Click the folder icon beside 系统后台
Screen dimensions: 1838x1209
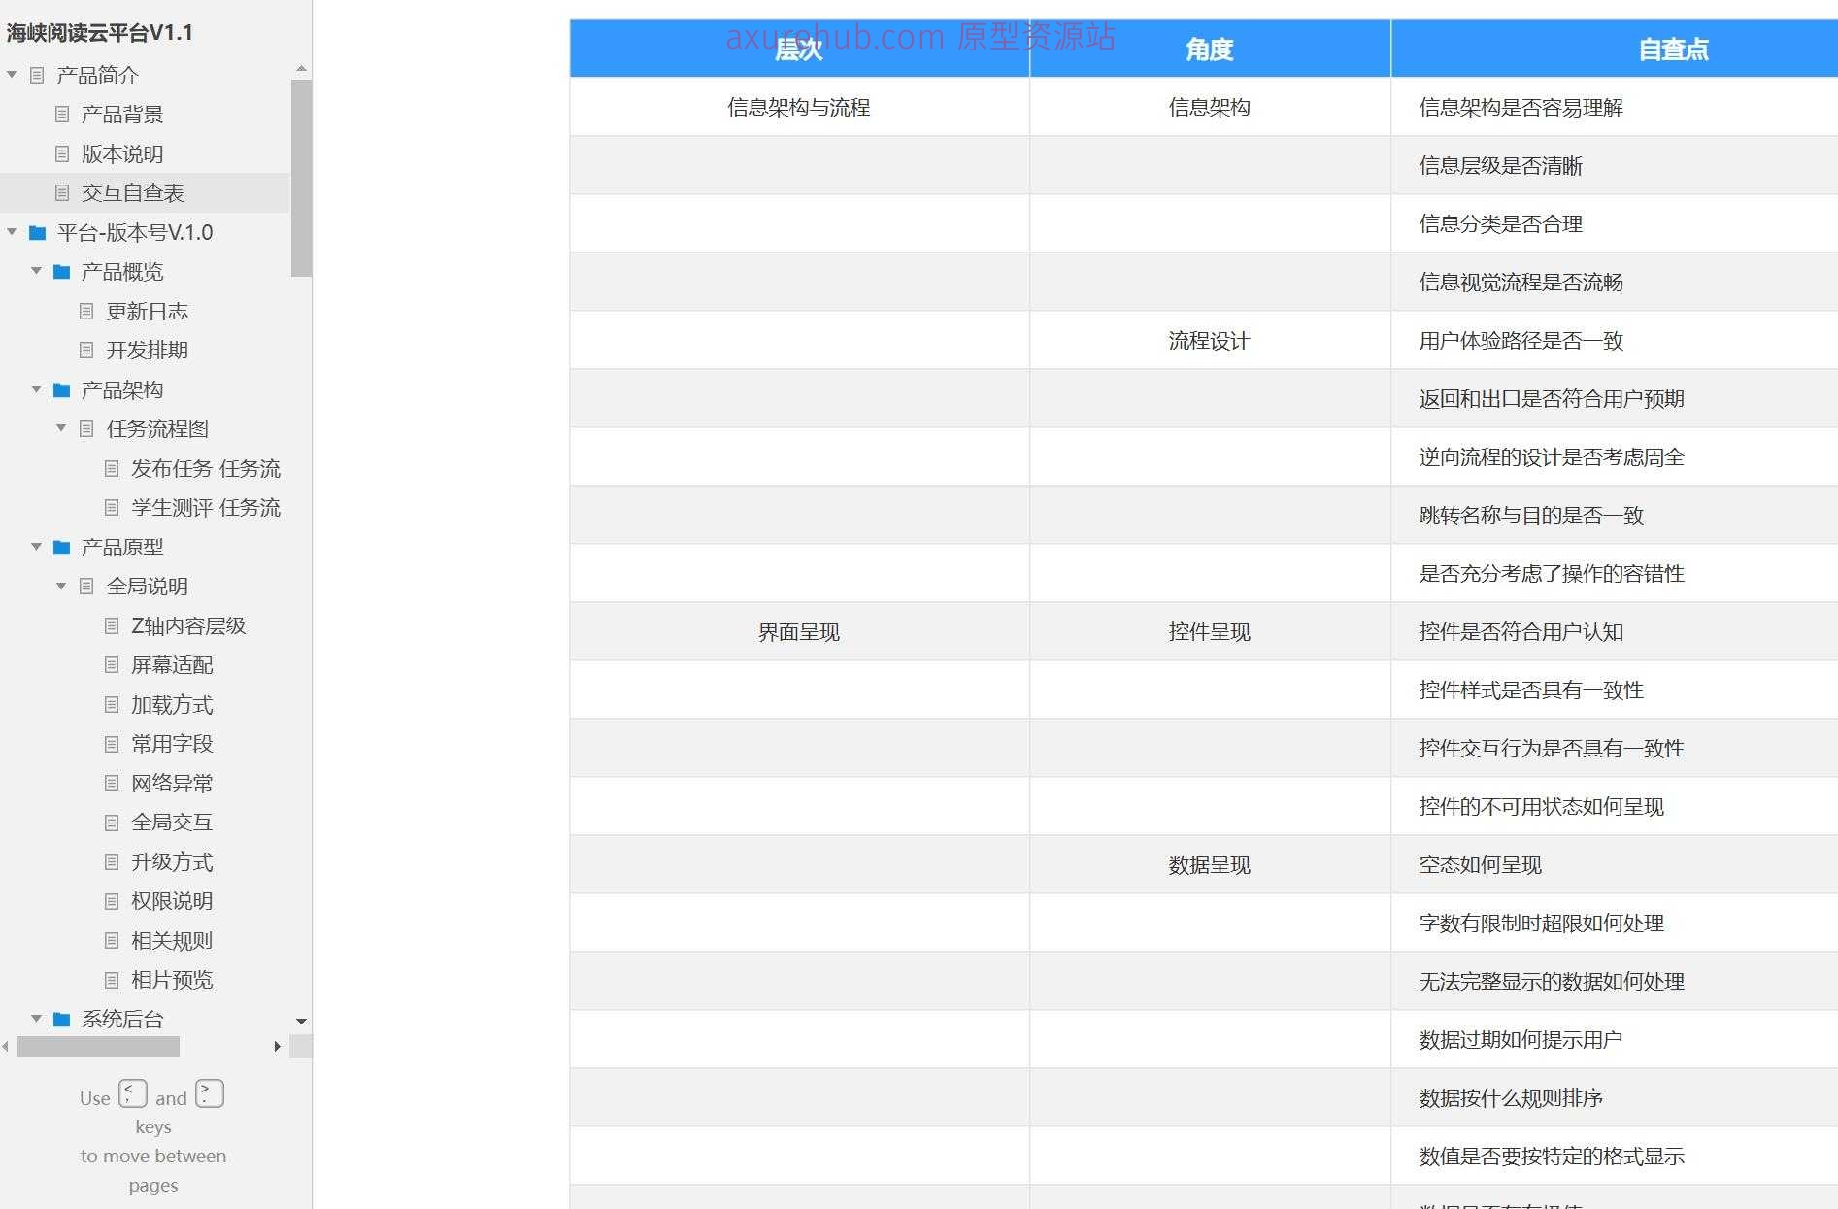point(60,1019)
